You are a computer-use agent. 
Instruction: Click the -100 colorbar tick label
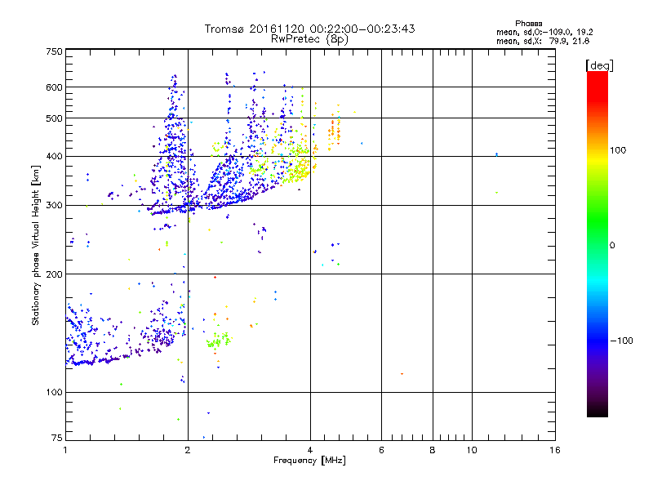point(623,341)
